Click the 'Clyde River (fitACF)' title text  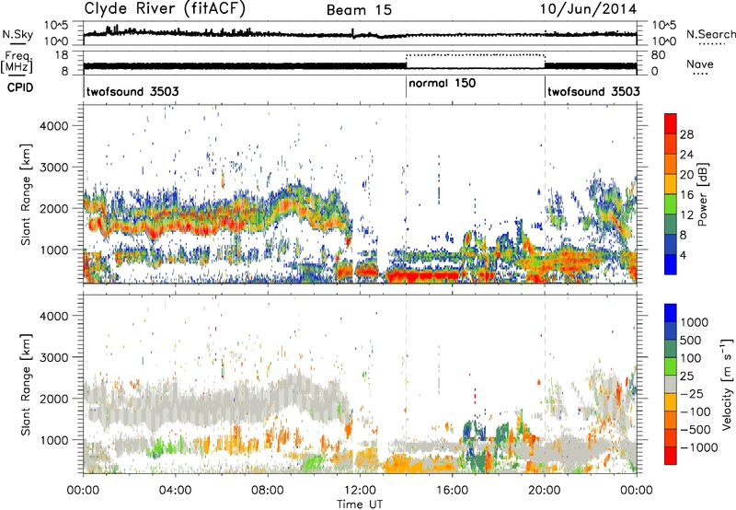[x=165, y=8]
